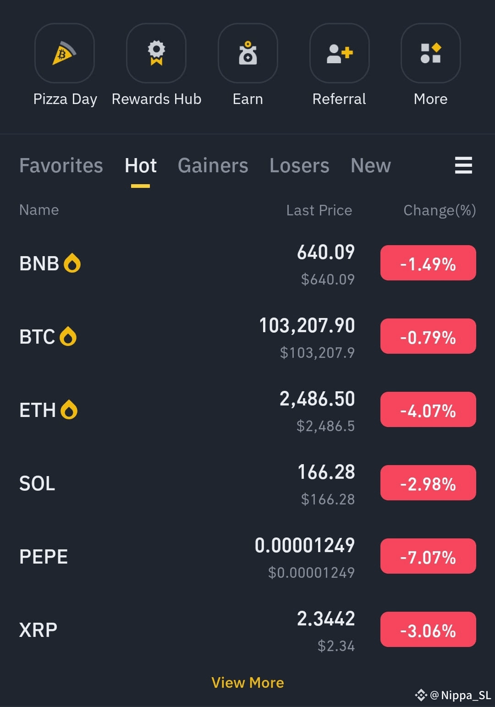Tap the Earn icon
The width and height of the screenshot is (495, 707).
pos(248,53)
